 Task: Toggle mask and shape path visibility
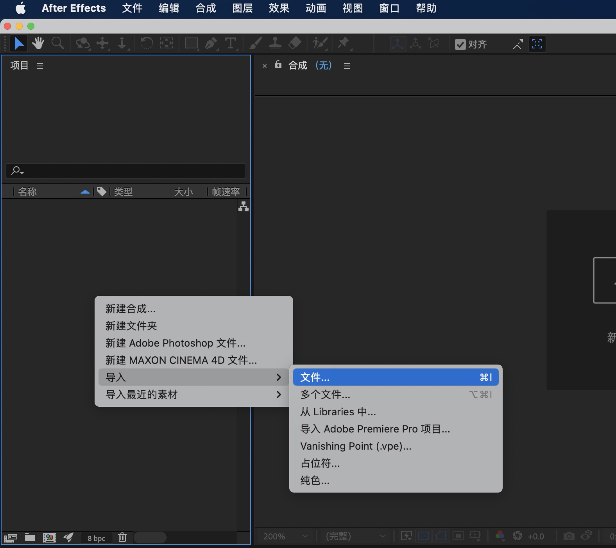click(x=441, y=536)
